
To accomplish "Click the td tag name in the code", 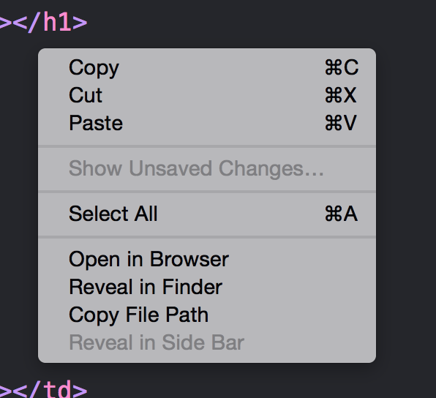I will click(x=57, y=389).
